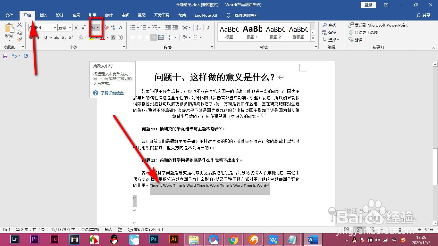Open the EndNote X8 tab
This screenshot has width=438, height=246.
(x=206, y=15)
